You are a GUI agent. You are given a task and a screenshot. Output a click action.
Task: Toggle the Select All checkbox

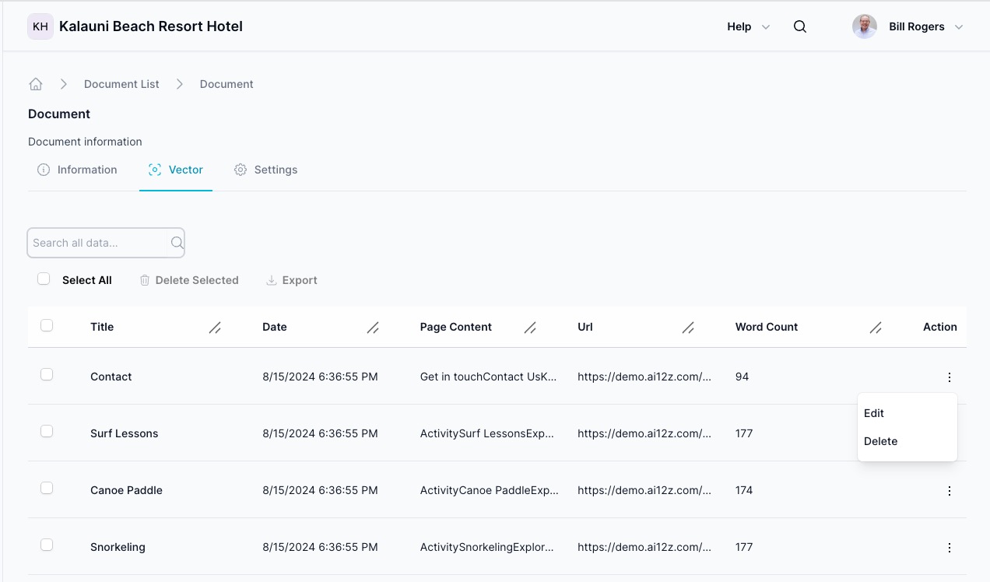click(44, 279)
